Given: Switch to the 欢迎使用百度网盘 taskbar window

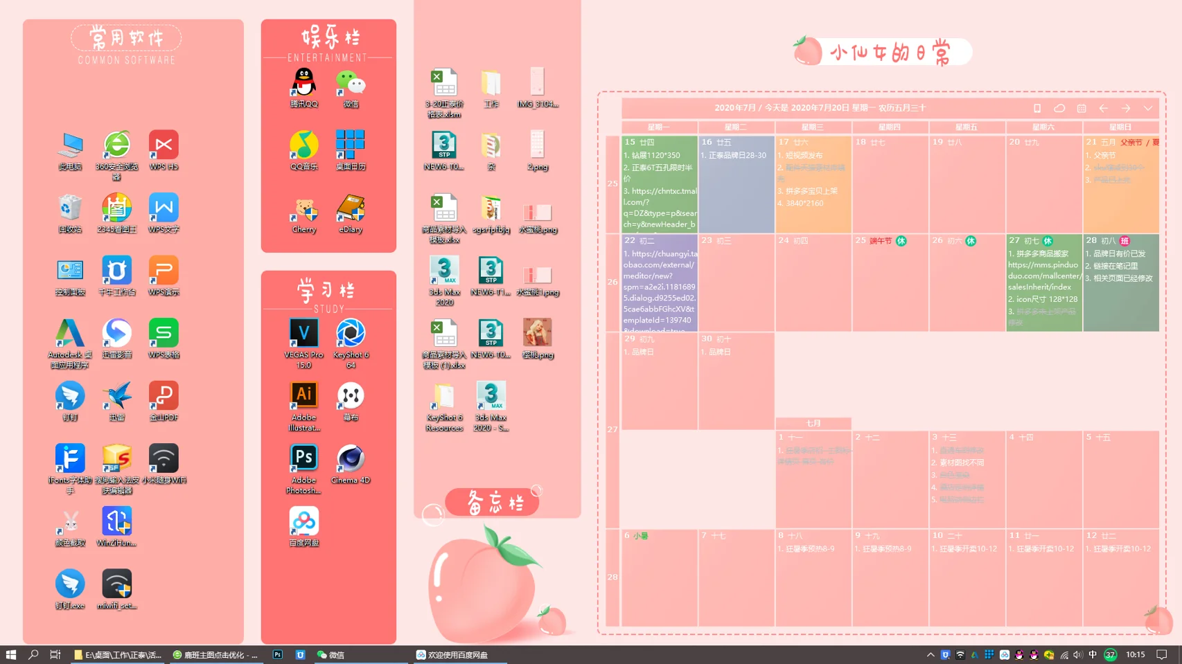Looking at the screenshot, I should tap(459, 654).
